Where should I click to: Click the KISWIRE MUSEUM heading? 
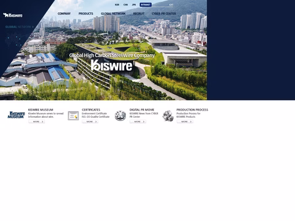click(x=41, y=110)
